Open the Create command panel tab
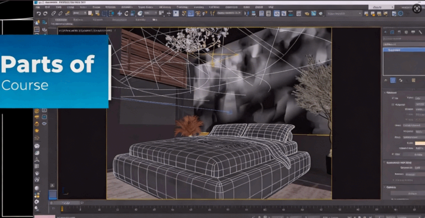Screen dimensions: 425x218 click(x=385, y=32)
